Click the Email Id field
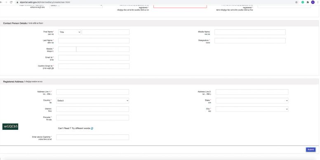This screenshot has height=160, width=320. coord(94,58)
